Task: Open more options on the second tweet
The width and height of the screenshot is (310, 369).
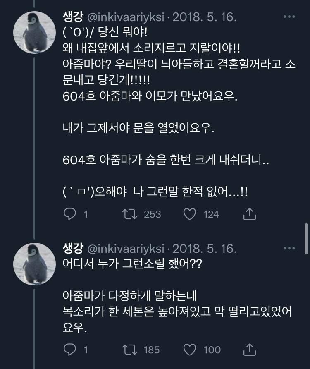Action: point(289,248)
